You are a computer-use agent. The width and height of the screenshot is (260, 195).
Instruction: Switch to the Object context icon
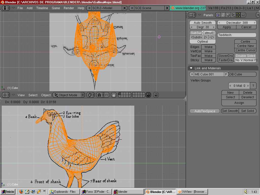[x=233, y=15]
